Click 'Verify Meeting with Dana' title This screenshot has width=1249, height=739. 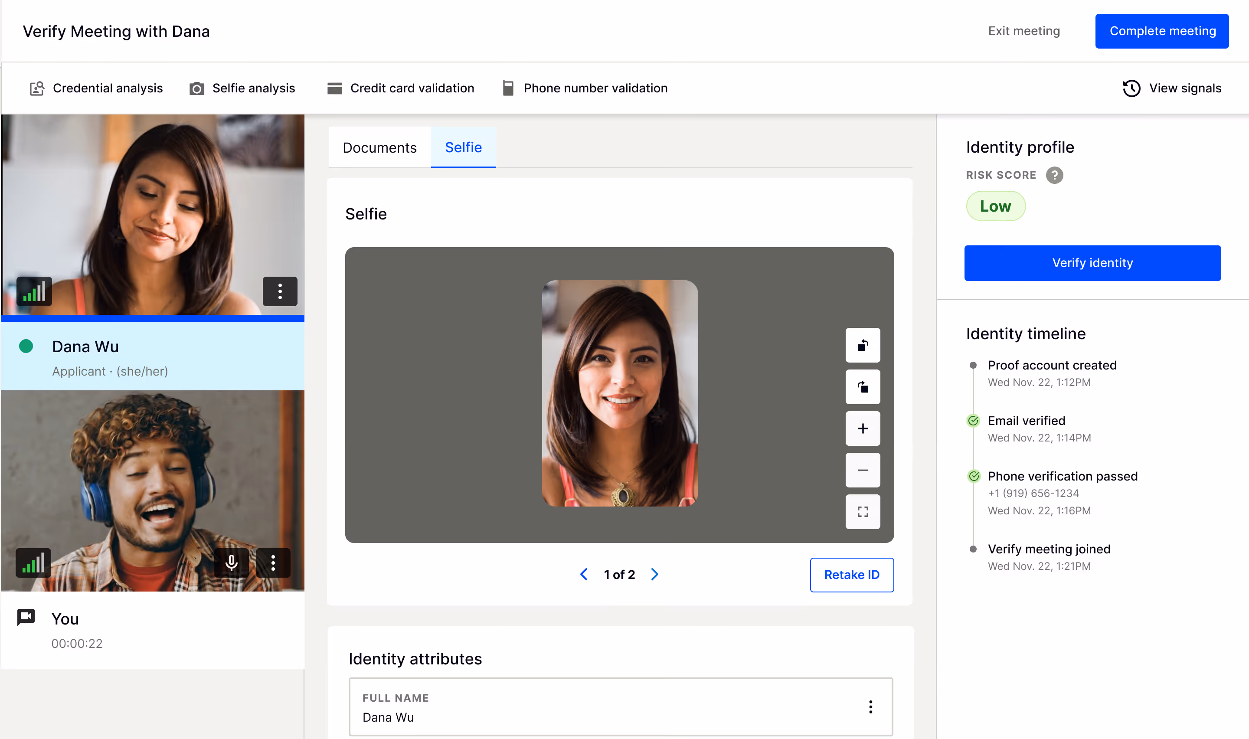point(116,31)
